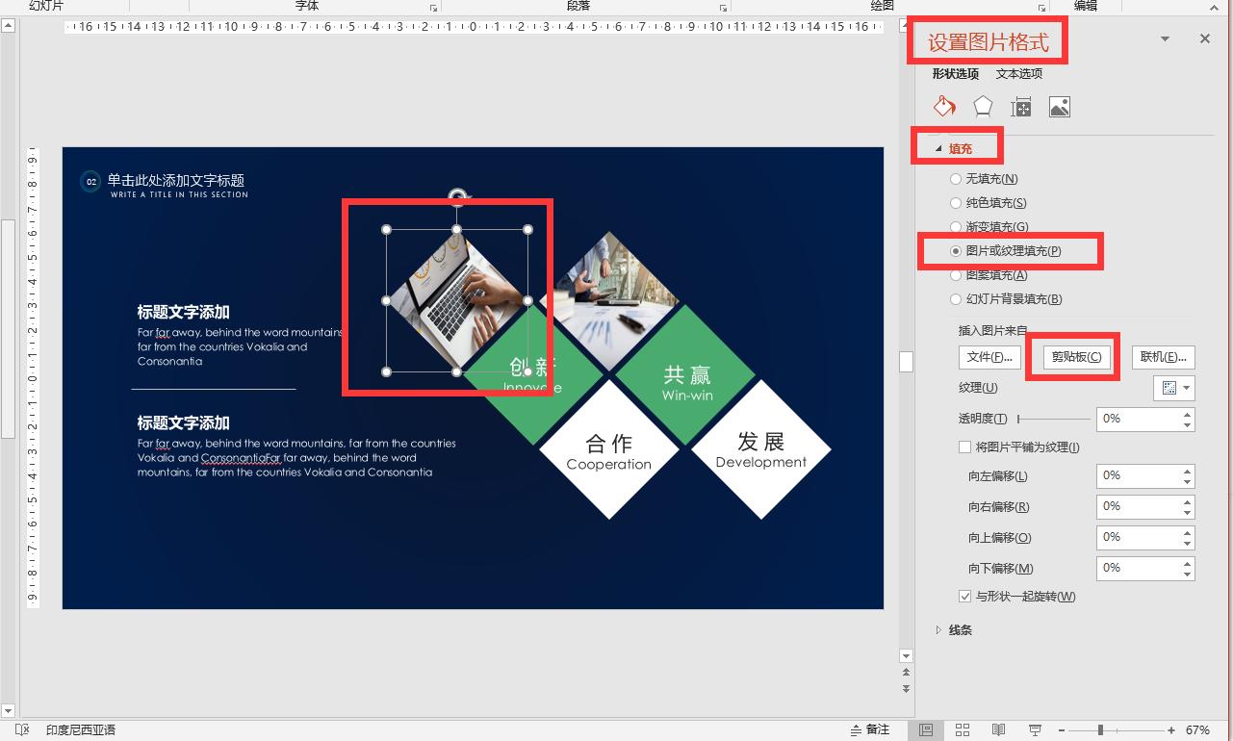Screen dimensions: 1233x741
Task: Switch to 形状选项 tab
Action: (x=955, y=74)
